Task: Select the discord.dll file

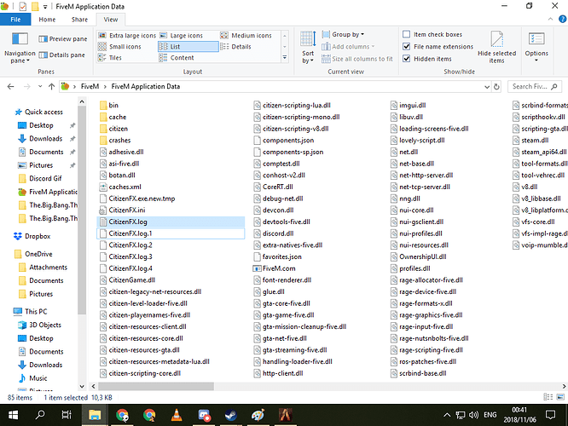Action: pyautogui.click(x=274, y=233)
